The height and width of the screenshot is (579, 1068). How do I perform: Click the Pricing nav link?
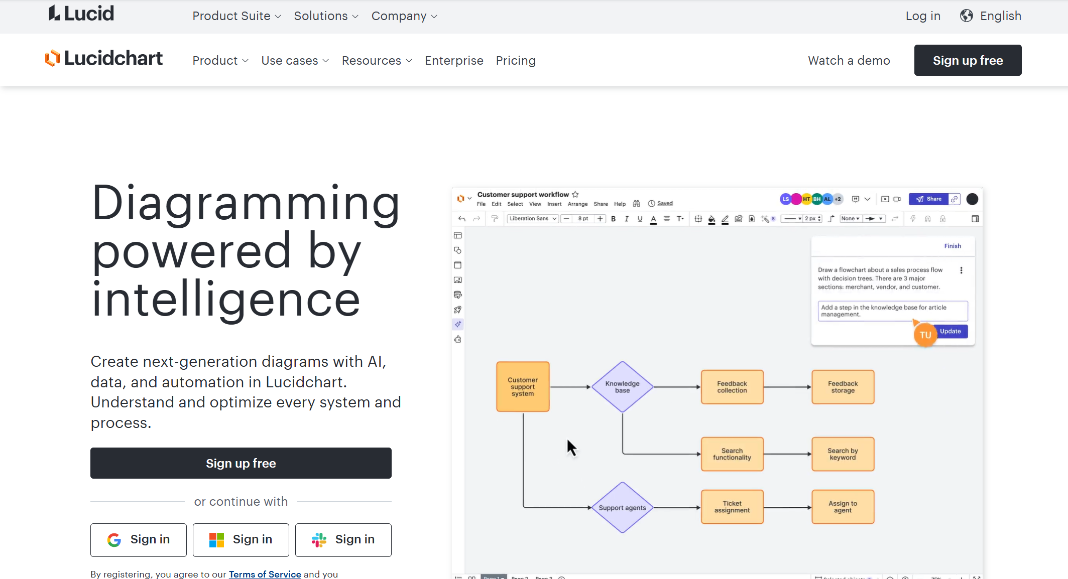pyautogui.click(x=516, y=61)
